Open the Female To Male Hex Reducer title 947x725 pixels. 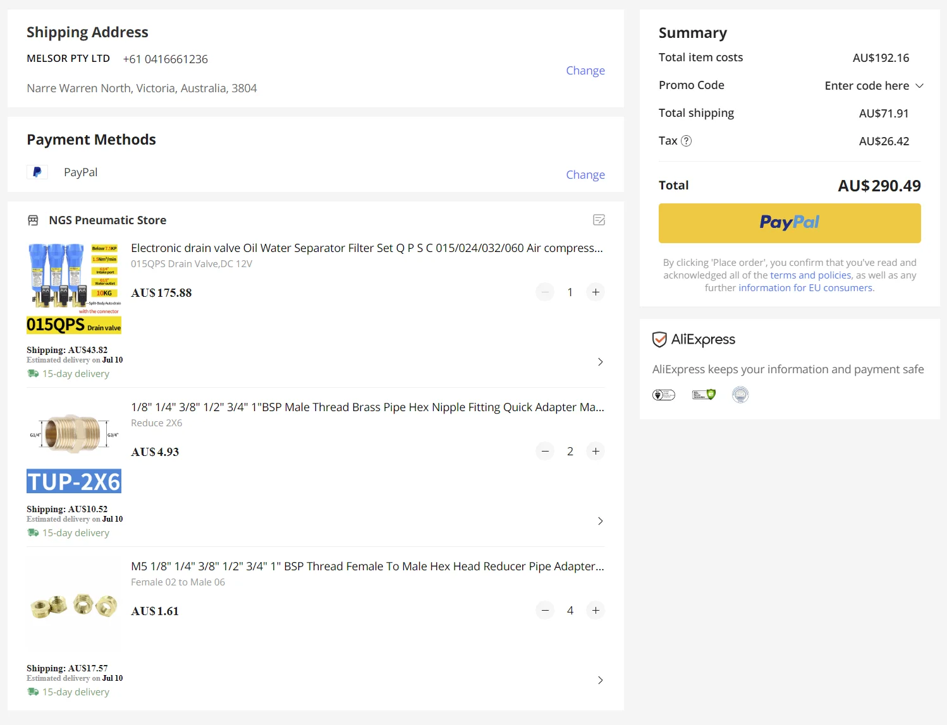pyautogui.click(x=367, y=566)
